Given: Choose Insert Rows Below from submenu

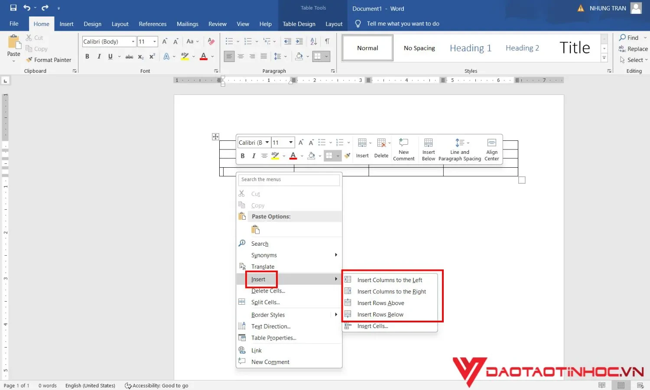Looking at the screenshot, I should 380,314.
